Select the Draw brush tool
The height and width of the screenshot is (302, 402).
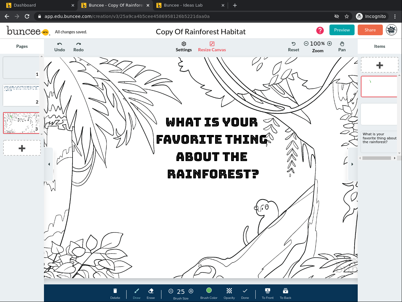click(137, 291)
